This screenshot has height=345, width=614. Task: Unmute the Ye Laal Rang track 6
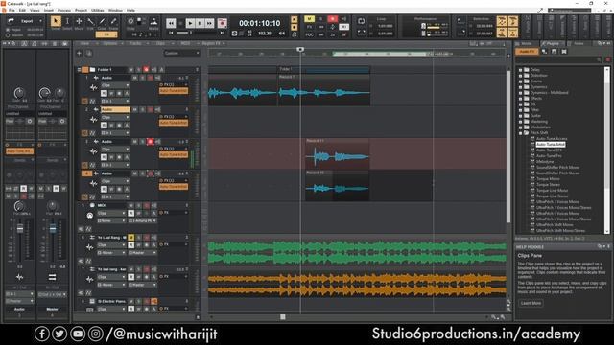[x=130, y=238]
